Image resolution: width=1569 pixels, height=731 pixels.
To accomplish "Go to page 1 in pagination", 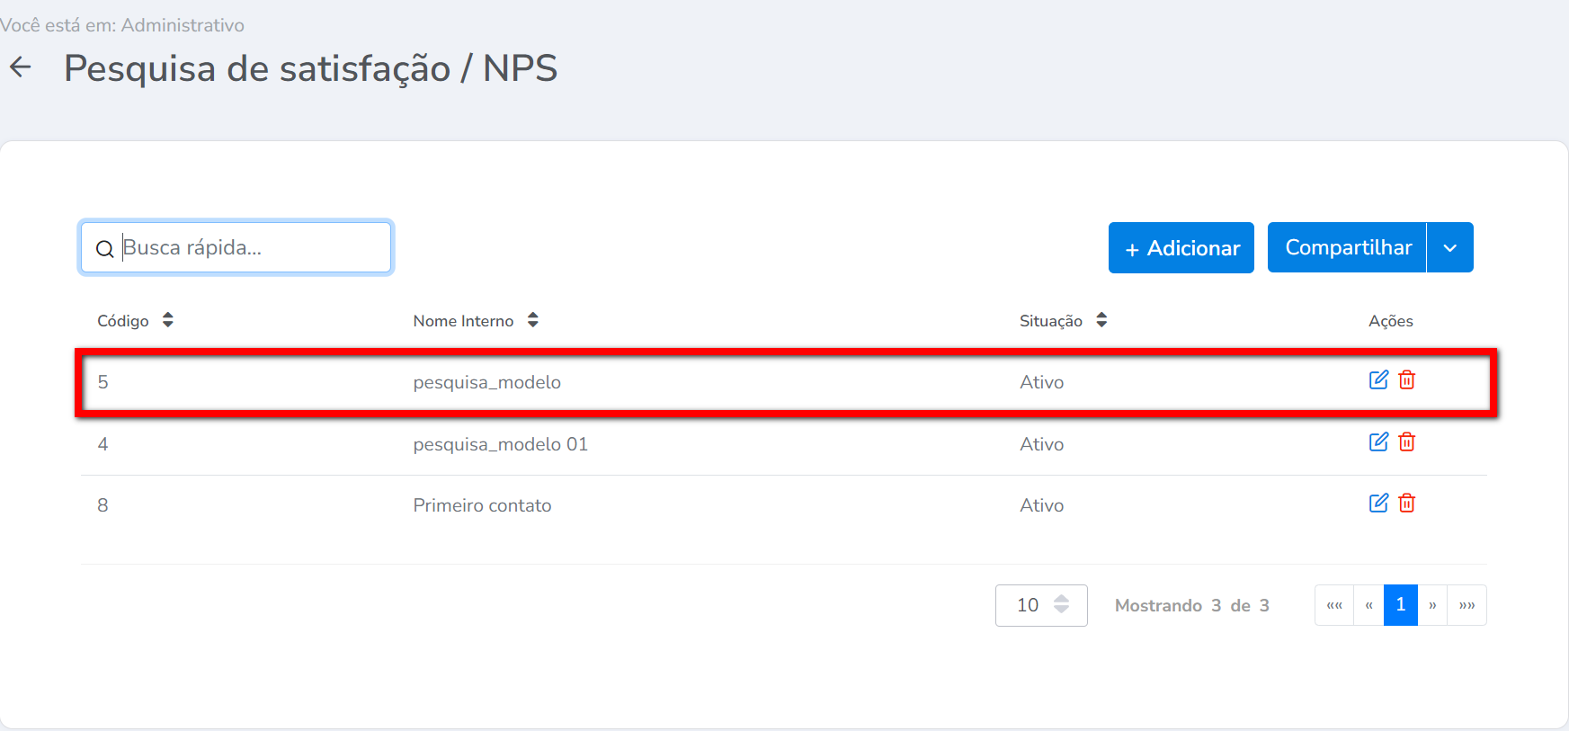I will coord(1400,605).
